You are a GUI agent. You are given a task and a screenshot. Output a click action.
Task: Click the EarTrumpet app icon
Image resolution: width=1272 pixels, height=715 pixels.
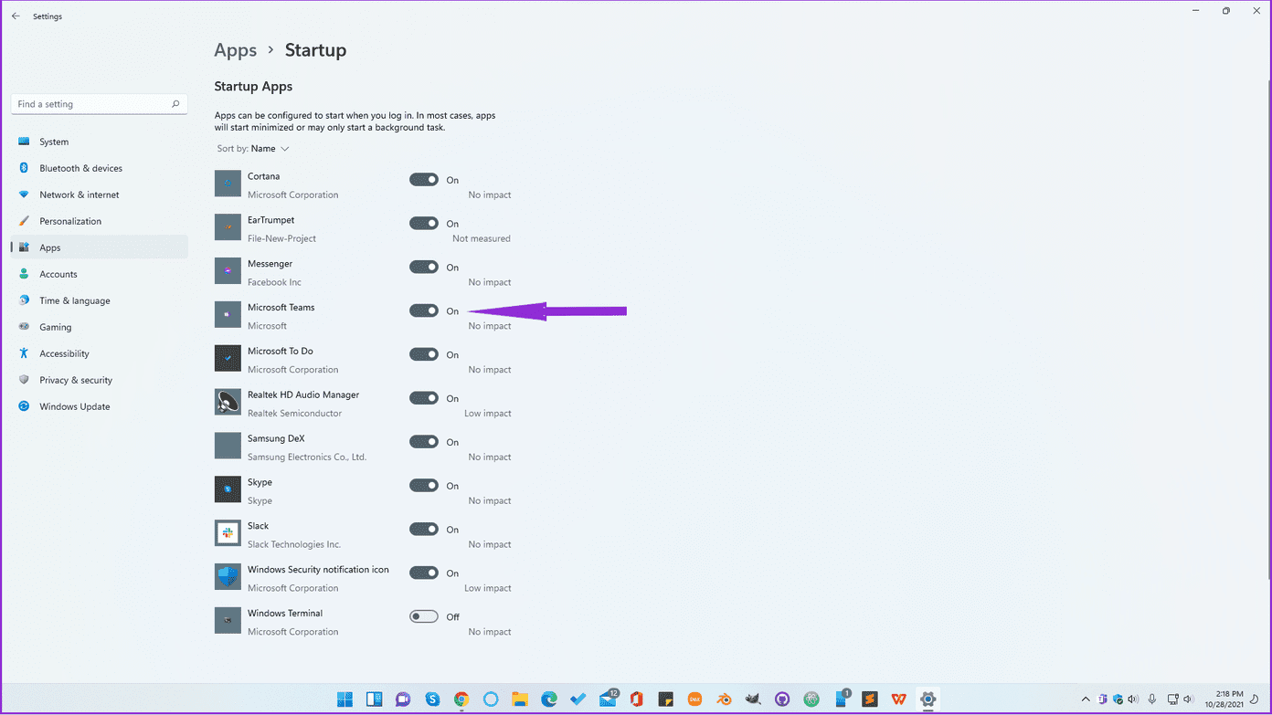coord(228,227)
